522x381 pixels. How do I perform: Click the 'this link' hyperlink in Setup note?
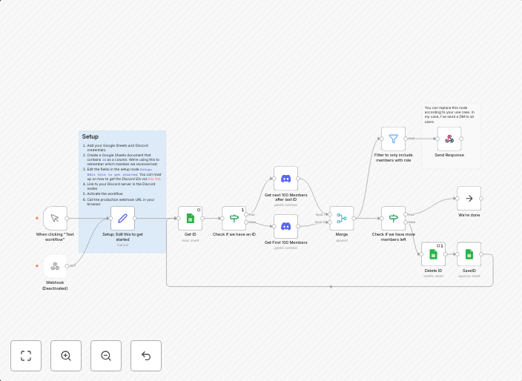coord(153,179)
